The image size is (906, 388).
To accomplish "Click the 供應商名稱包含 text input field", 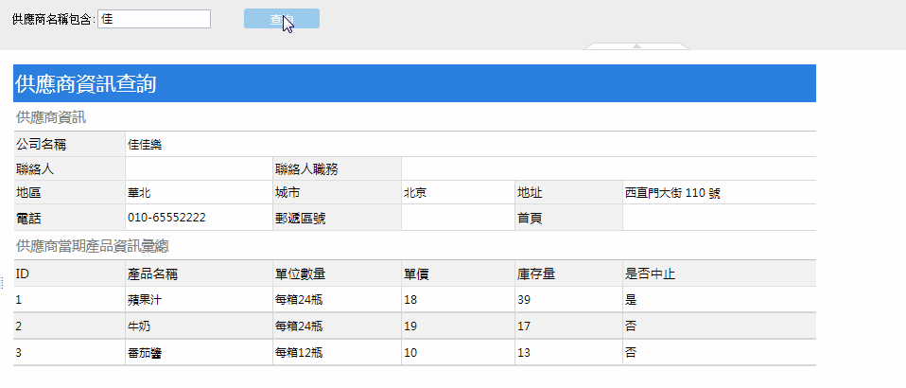I will pyautogui.click(x=153, y=19).
